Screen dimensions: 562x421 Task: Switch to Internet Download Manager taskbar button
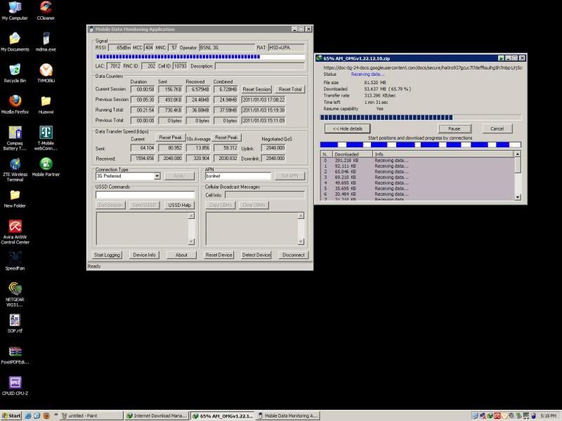[x=156, y=415]
